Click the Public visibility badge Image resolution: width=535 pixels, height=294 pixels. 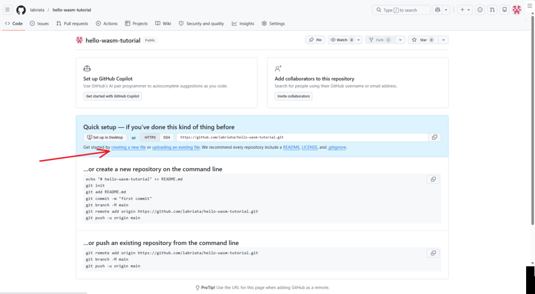[150, 40]
